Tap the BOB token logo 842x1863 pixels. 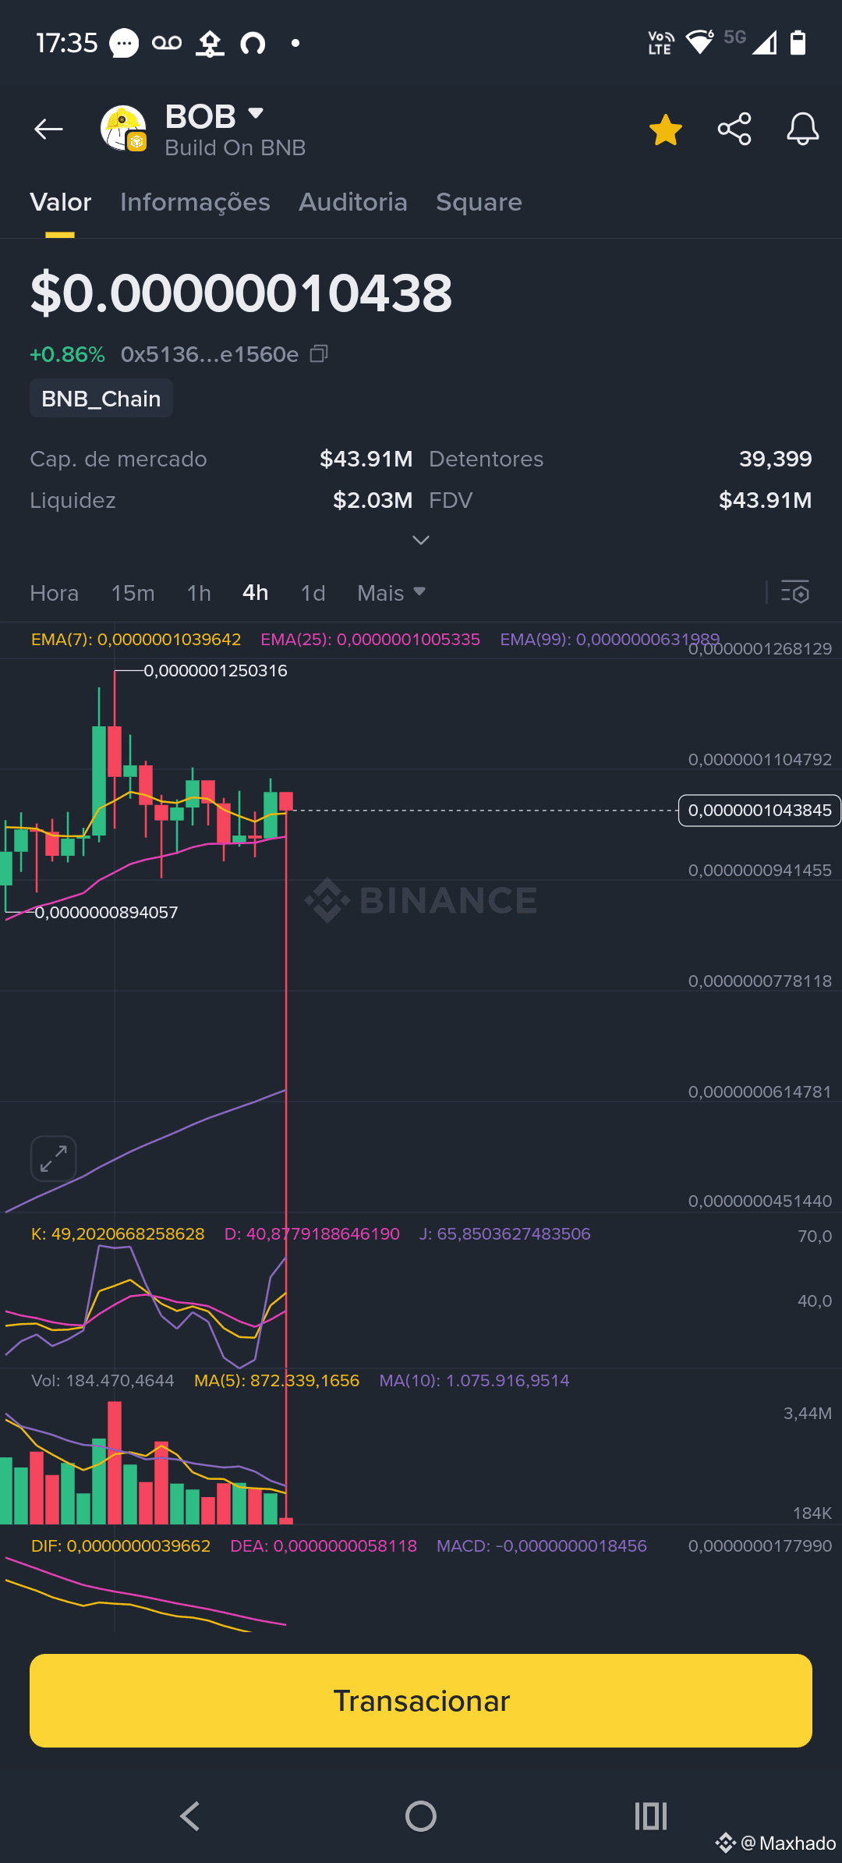pos(124,129)
